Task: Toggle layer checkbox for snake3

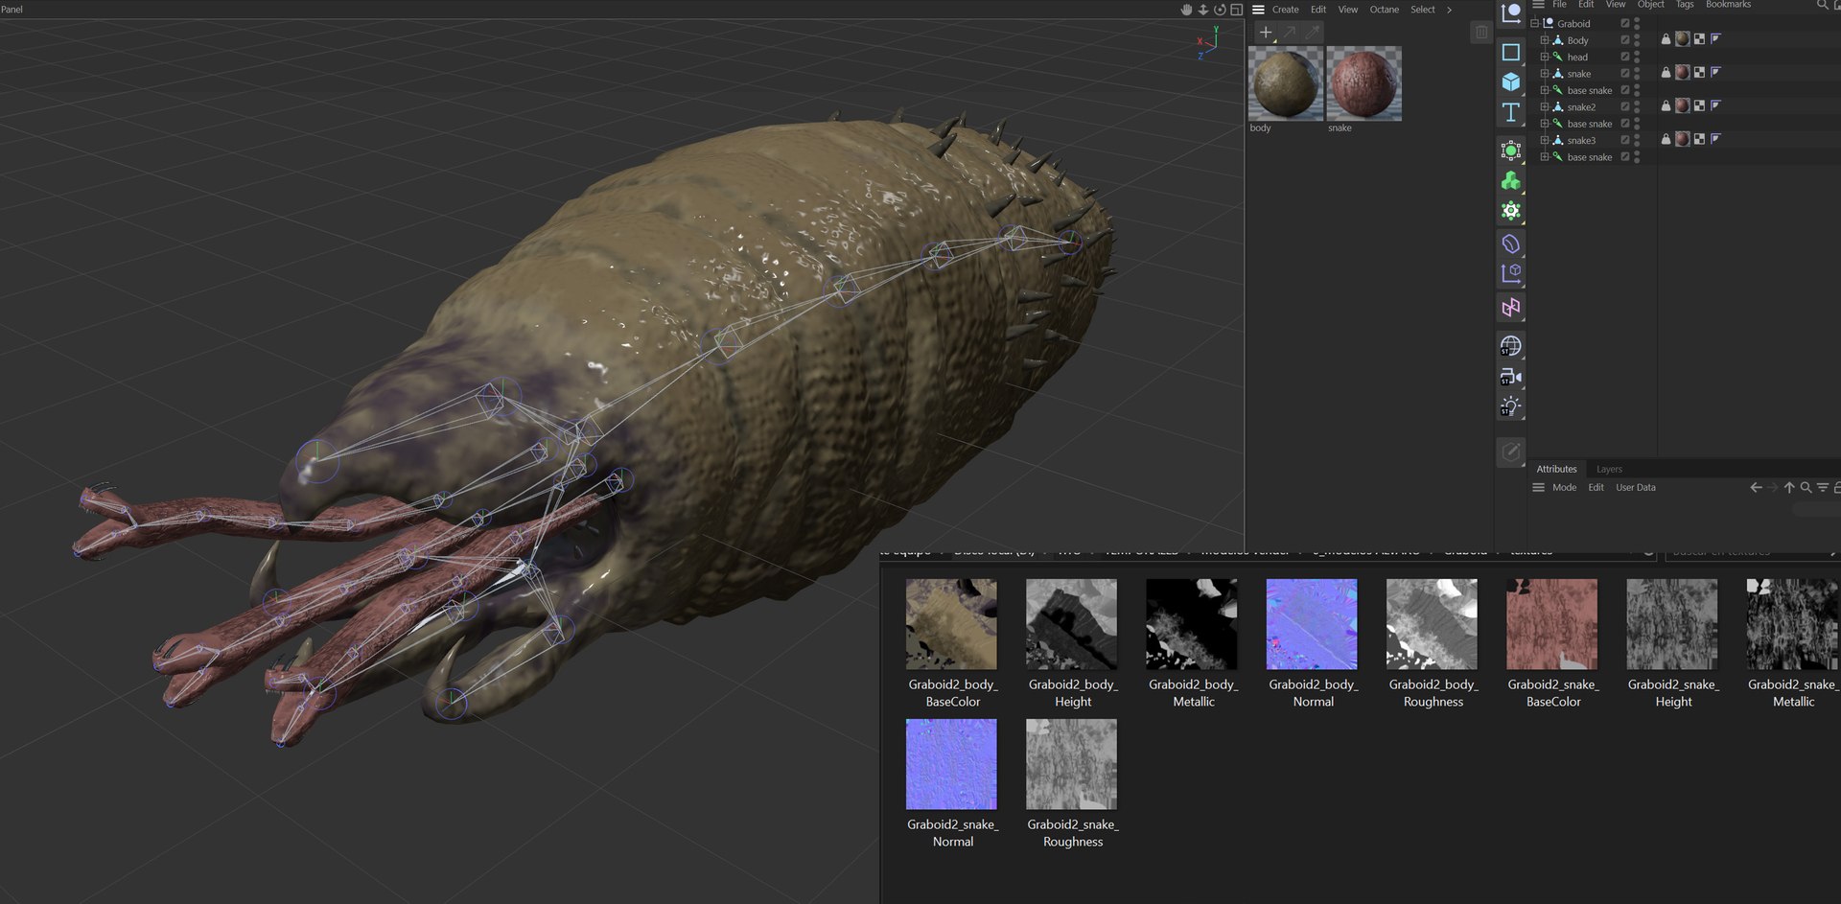Action: (x=1625, y=140)
